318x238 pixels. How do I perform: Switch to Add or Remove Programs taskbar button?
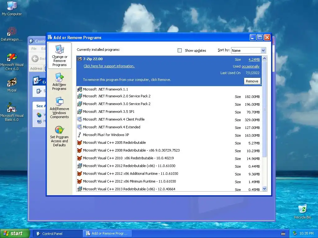(x=107, y=234)
